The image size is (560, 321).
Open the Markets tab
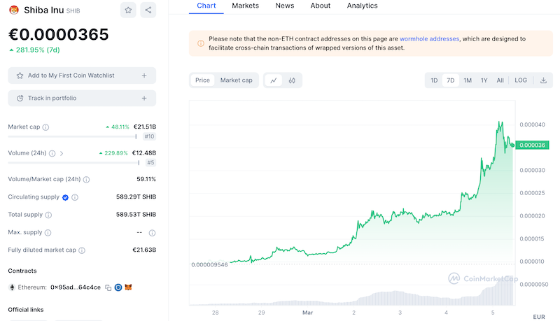[x=246, y=6]
